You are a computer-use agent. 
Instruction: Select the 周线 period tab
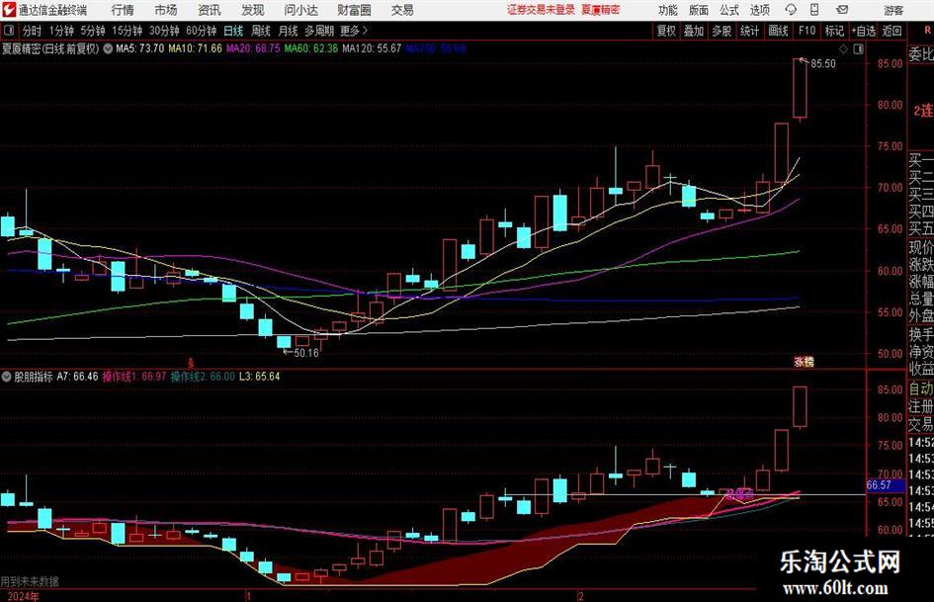coord(261,31)
